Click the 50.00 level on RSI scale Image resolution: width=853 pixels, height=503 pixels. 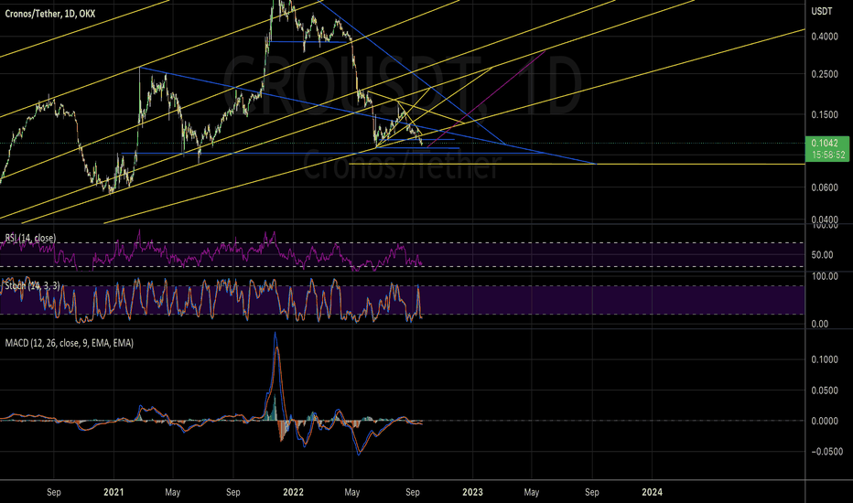[x=822, y=255]
